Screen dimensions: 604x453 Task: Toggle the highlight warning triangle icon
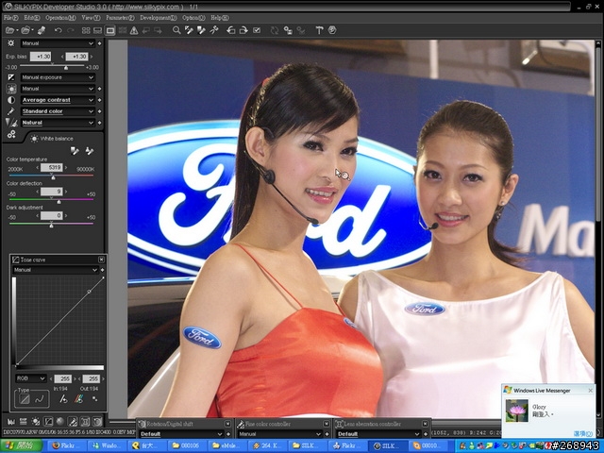pyautogui.click(x=134, y=30)
